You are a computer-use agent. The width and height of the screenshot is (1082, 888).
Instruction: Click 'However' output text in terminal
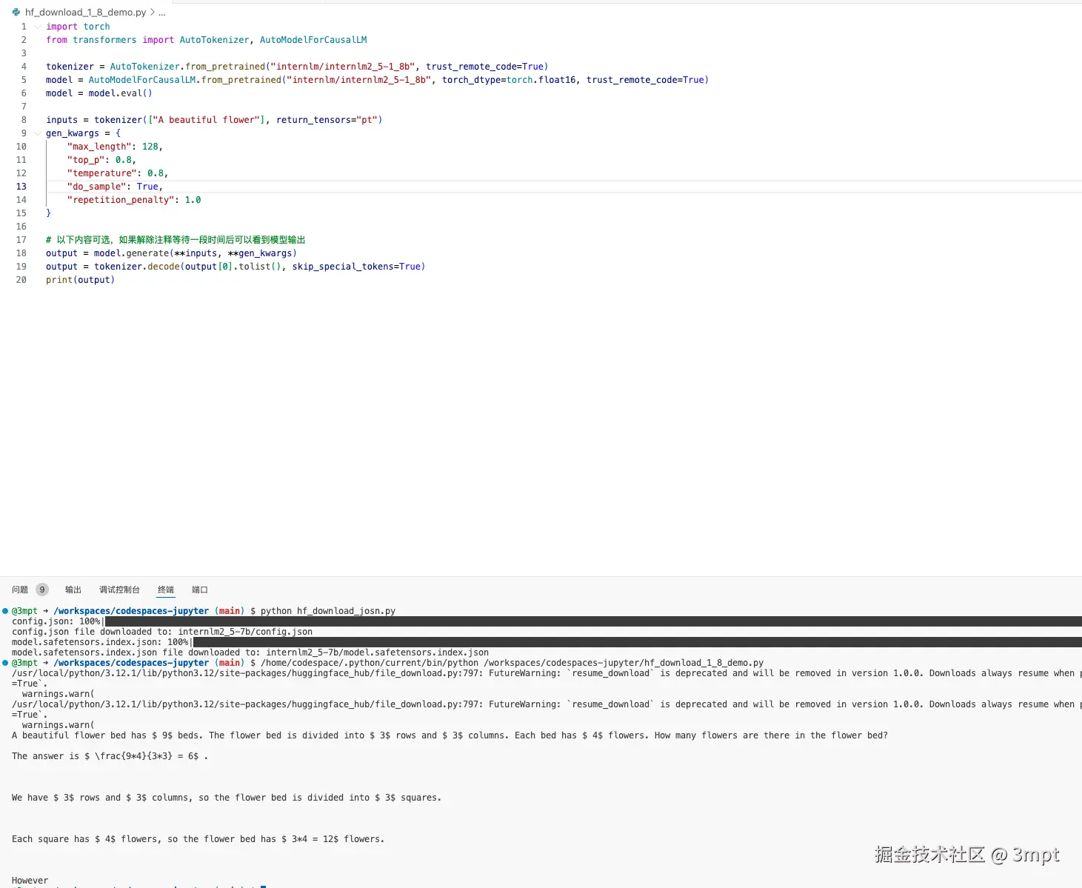[x=30, y=881]
